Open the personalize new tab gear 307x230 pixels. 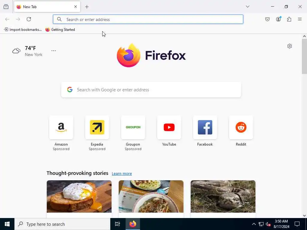[290, 46]
